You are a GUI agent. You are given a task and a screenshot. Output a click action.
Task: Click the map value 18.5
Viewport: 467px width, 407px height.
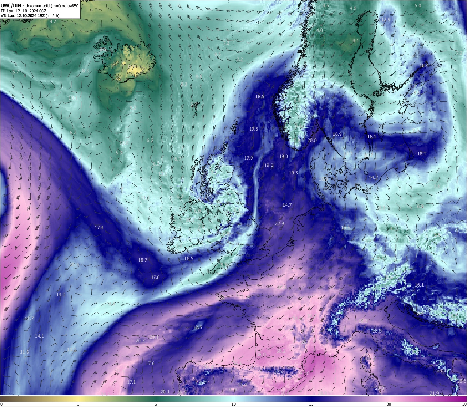pos(260,97)
